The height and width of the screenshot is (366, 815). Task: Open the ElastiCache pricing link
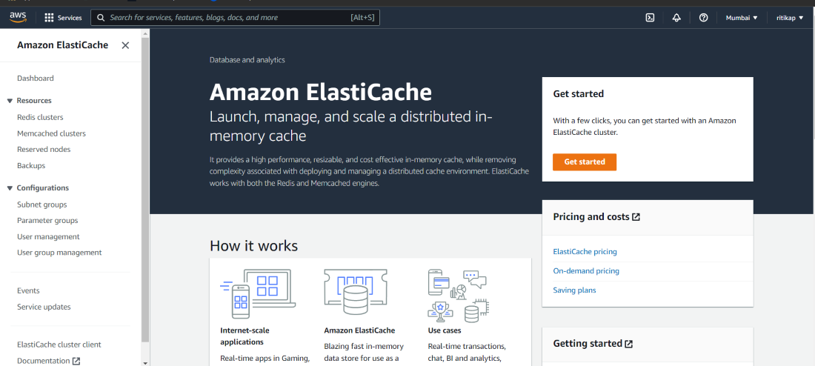click(x=585, y=252)
